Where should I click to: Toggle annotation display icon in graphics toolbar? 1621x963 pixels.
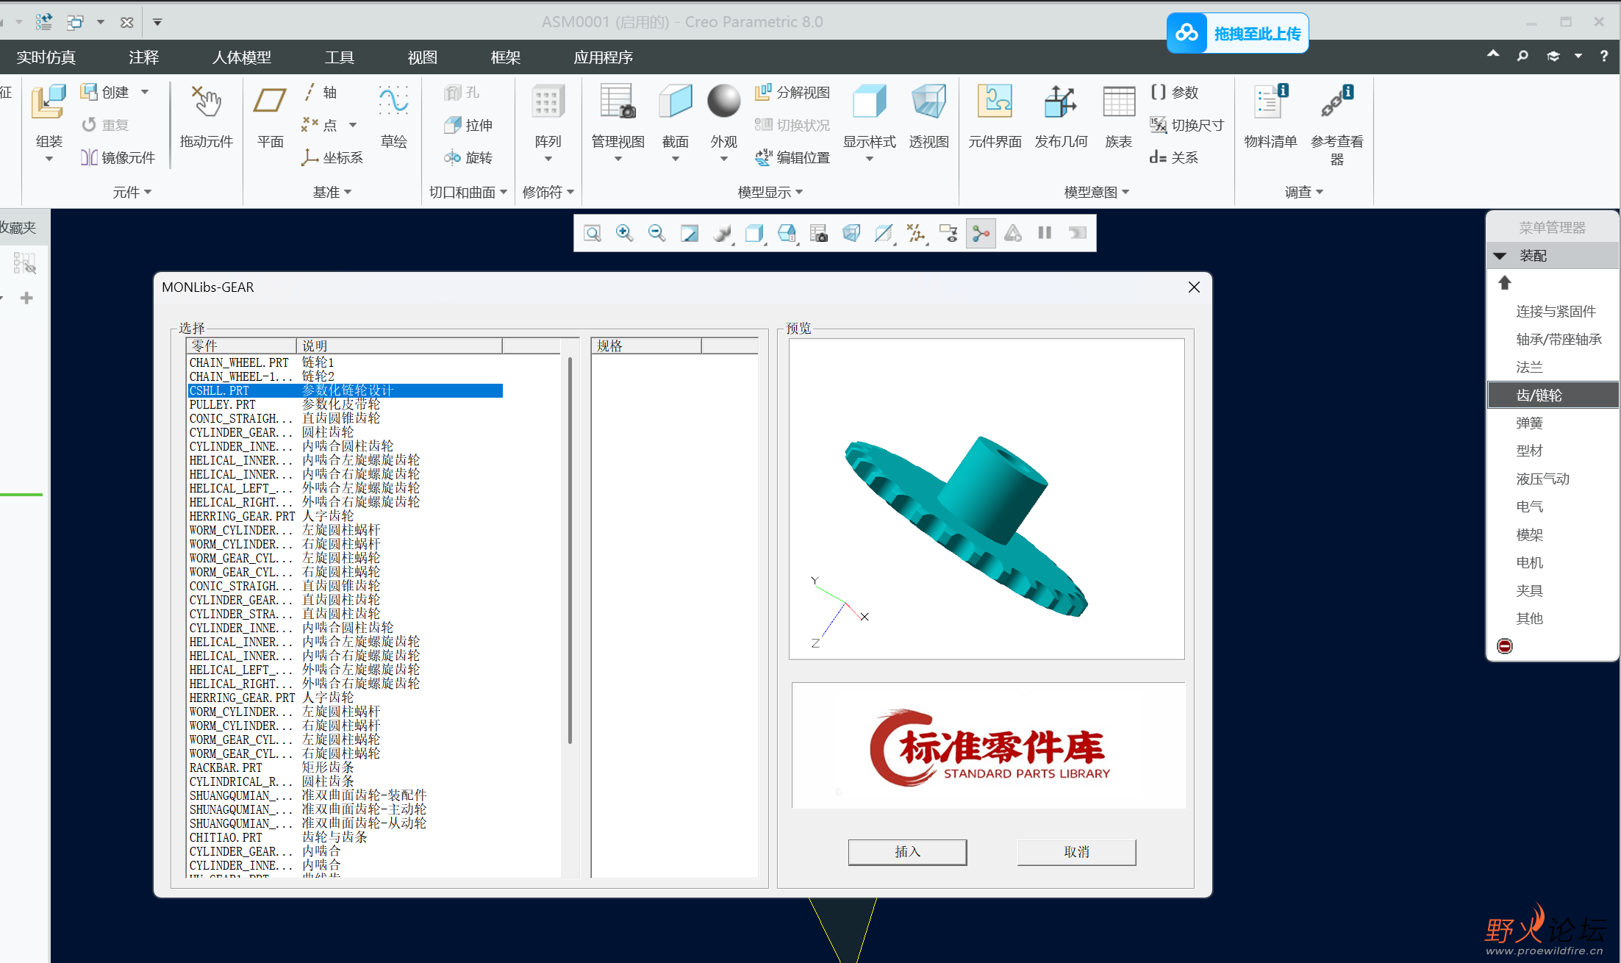coord(948,234)
